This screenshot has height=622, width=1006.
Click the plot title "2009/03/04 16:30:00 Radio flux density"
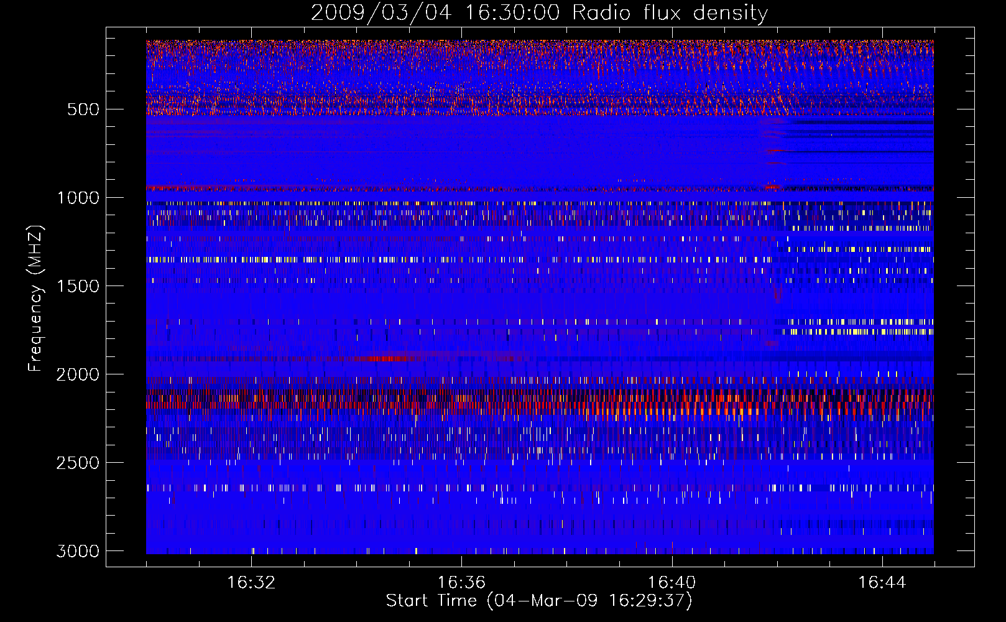tap(539, 13)
